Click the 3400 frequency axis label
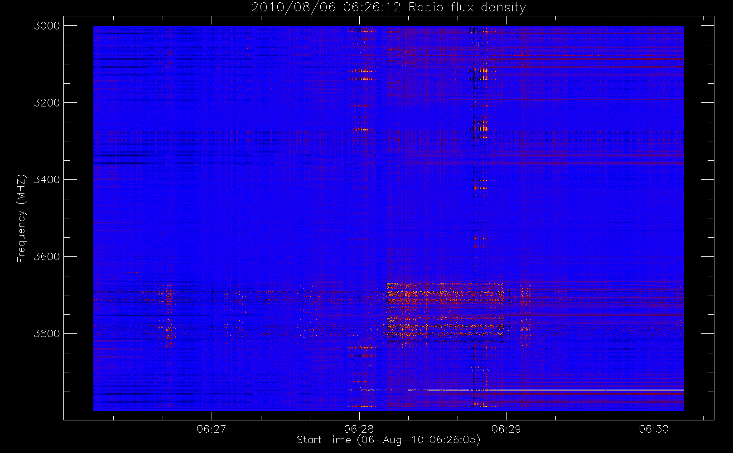This screenshot has height=453, width=733. 47,180
